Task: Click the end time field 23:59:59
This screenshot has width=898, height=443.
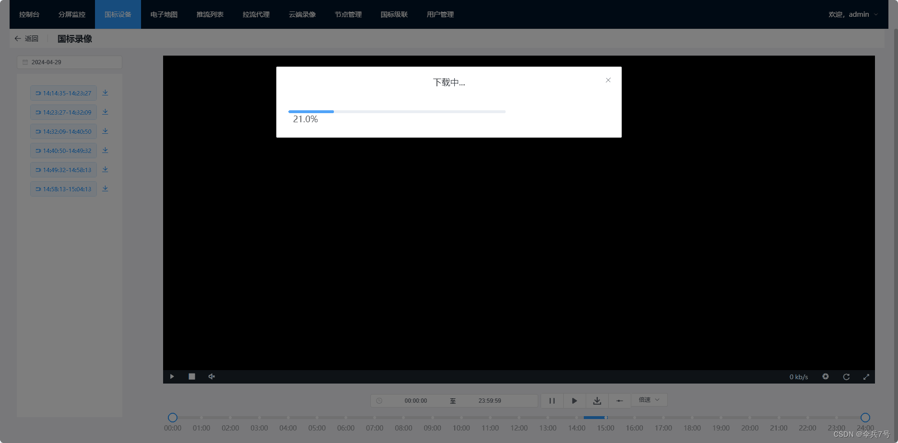Action: coord(490,401)
